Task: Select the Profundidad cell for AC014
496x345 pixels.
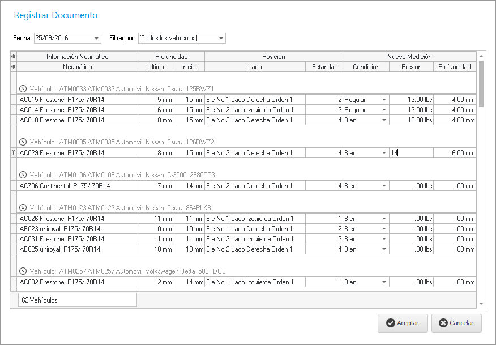Action: [x=455, y=110]
